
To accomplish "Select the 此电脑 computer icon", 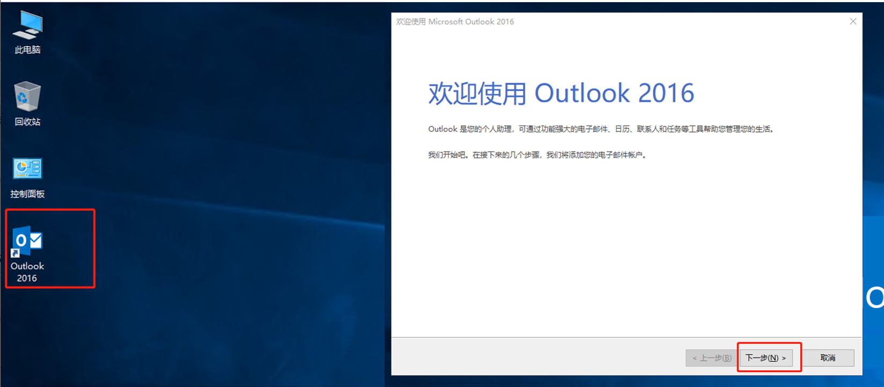I will [27, 25].
